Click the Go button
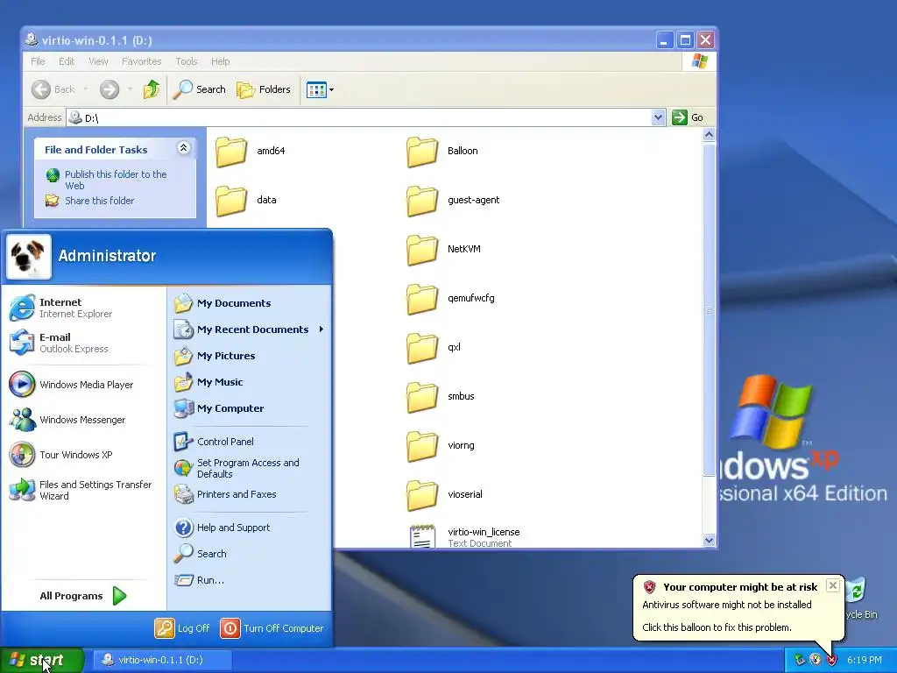The height and width of the screenshot is (673, 897). [x=689, y=117]
